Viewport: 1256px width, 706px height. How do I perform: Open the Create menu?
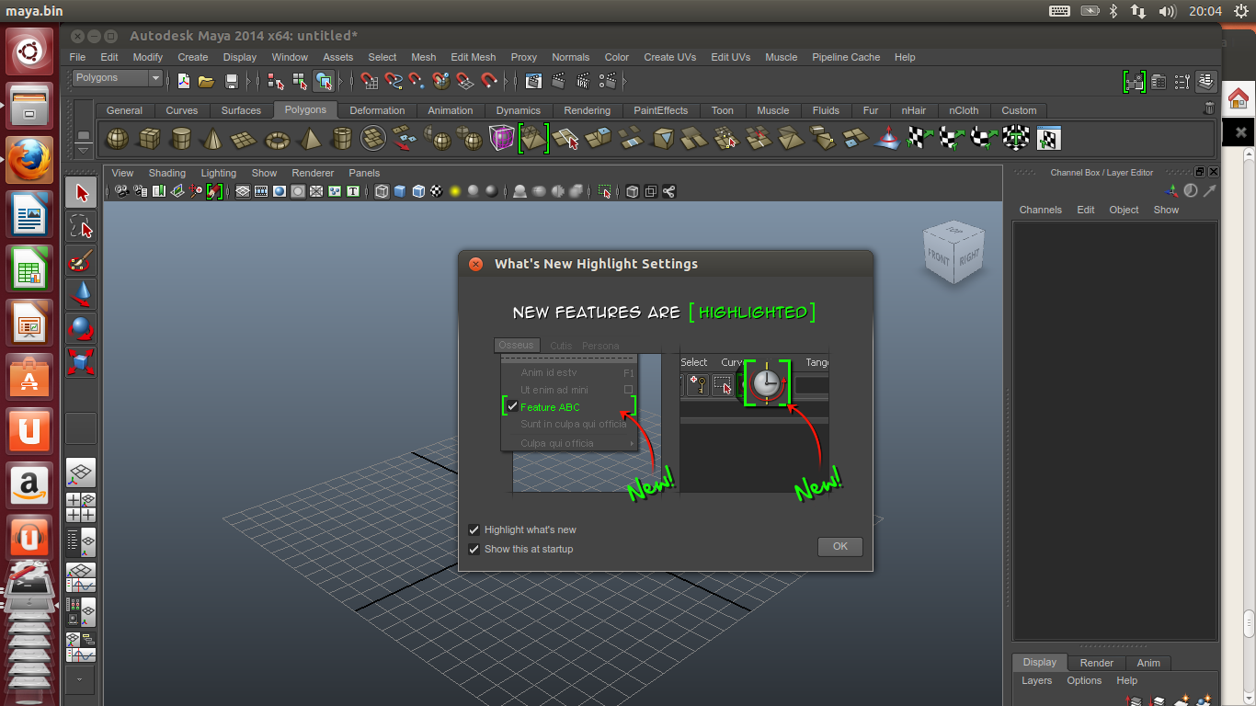coord(193,57)
